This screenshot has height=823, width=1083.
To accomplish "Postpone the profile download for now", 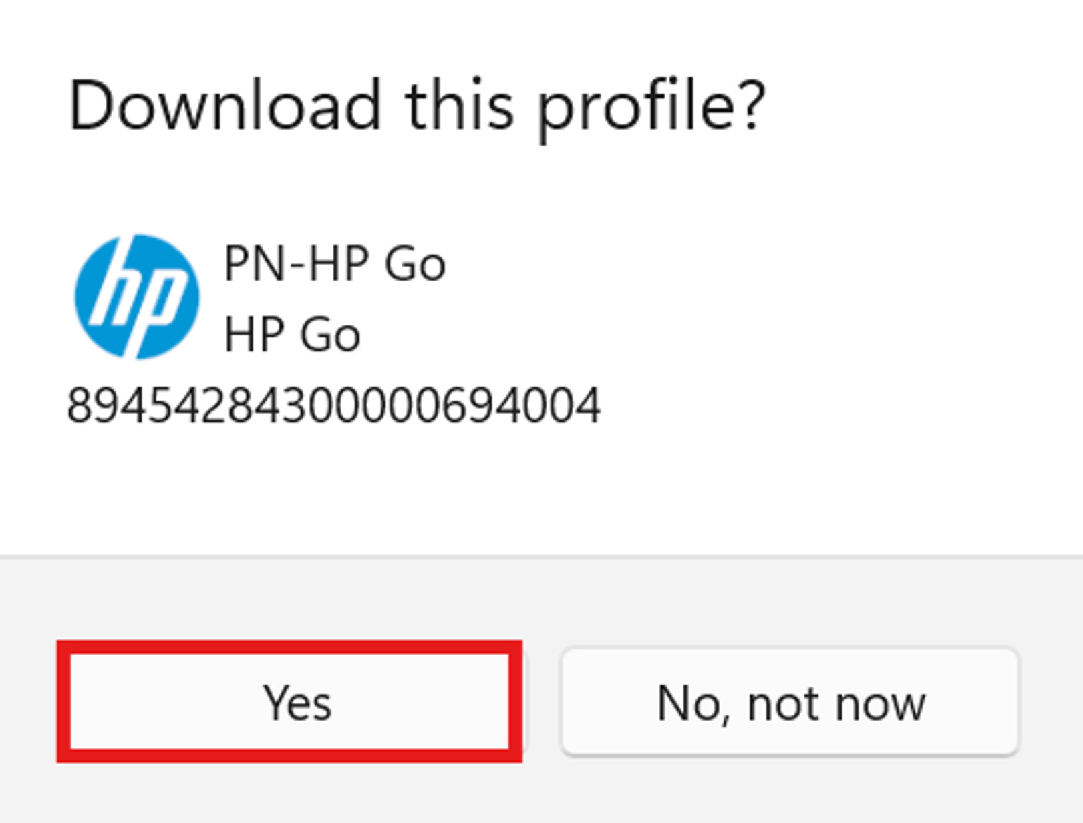I will 790,701.
